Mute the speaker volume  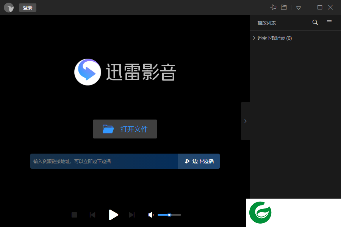[151, 215]
